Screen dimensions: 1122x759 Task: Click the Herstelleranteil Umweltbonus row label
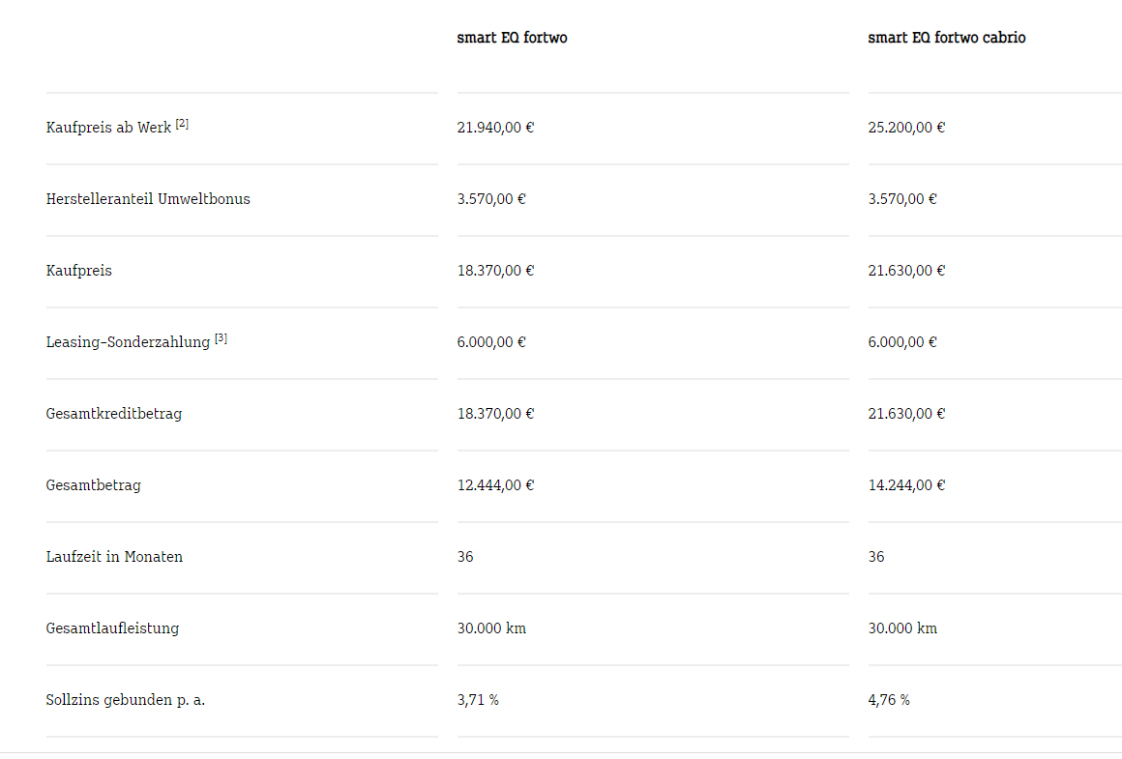point(148,199)
